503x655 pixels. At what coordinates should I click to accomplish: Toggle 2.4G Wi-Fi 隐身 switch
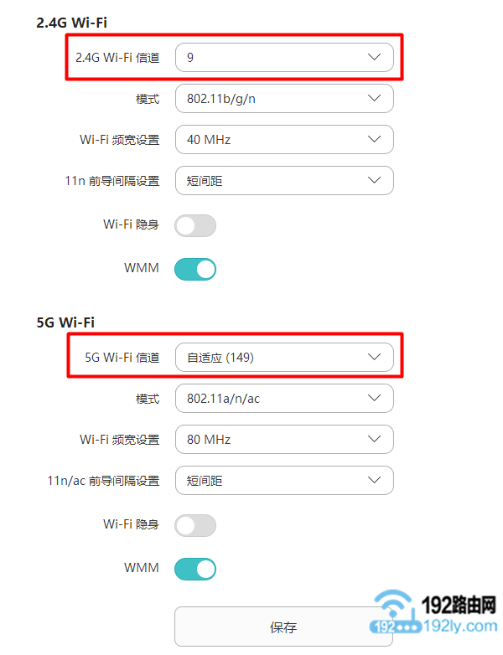point(195,225)
